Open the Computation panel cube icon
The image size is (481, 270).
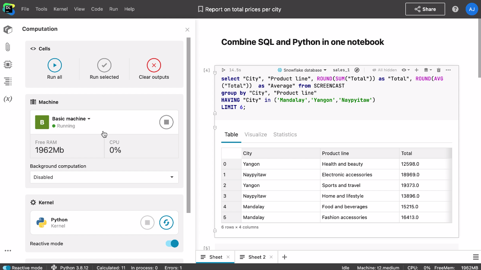(7, 30)
